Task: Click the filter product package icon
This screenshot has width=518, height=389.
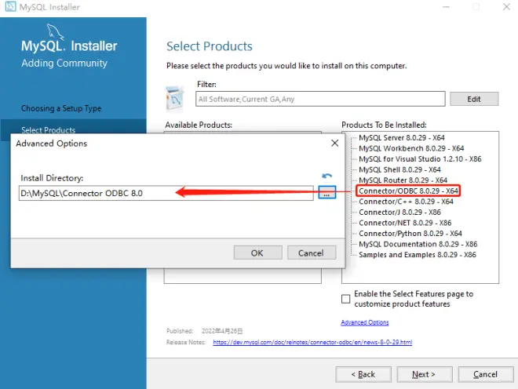Action: (175, 99)
